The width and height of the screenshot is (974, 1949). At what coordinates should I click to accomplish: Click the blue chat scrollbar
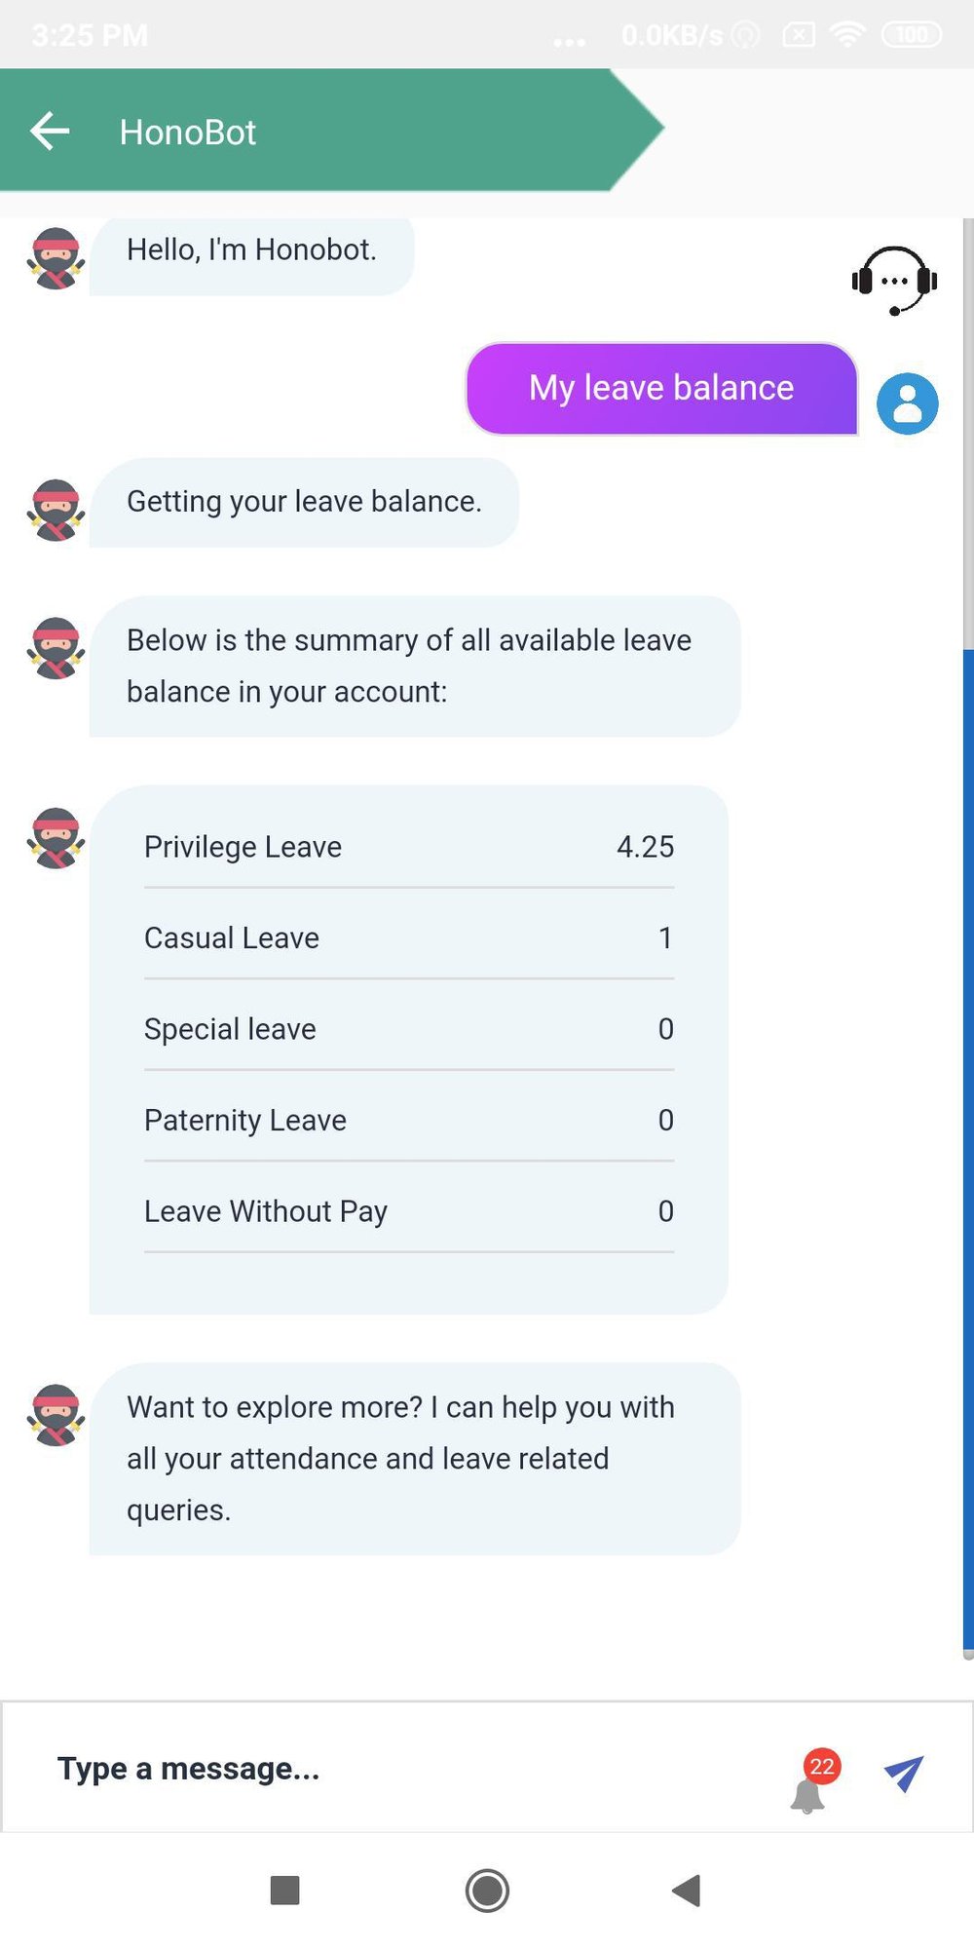968,1150
